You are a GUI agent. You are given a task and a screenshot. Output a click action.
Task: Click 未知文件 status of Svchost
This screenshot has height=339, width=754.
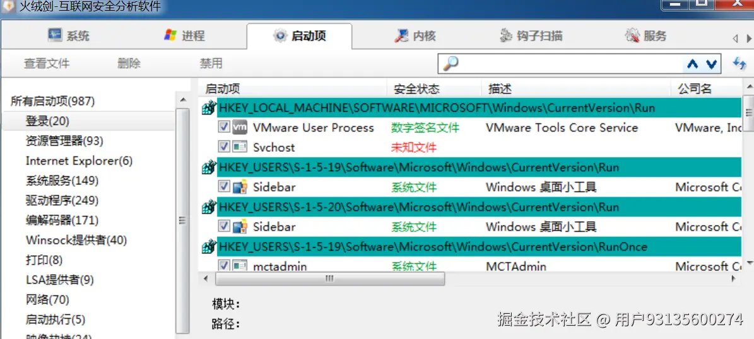(413, 147)
